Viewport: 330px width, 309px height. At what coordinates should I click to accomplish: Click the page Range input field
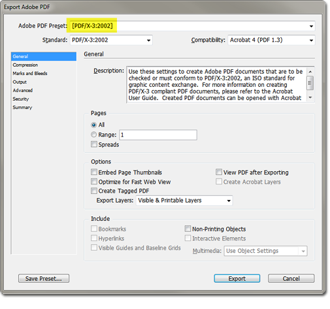click(158, 135)
